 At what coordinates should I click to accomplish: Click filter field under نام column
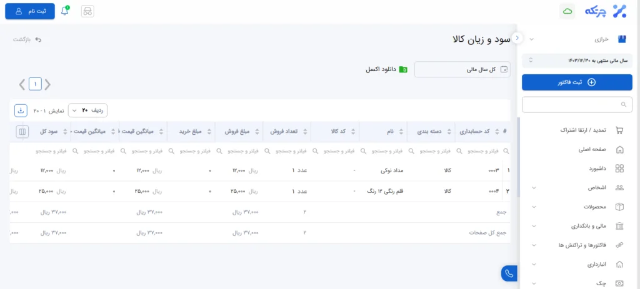click(x=387, y=151)
